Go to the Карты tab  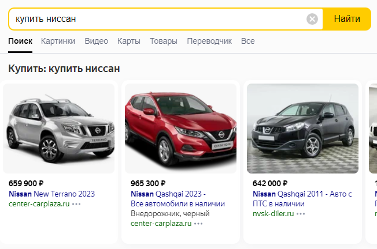(129, 41)
